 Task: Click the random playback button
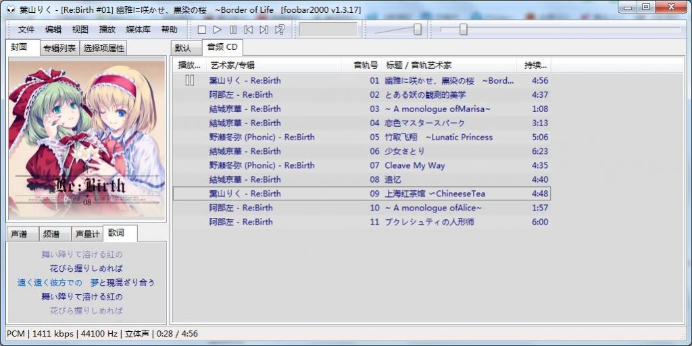point(280,30)
